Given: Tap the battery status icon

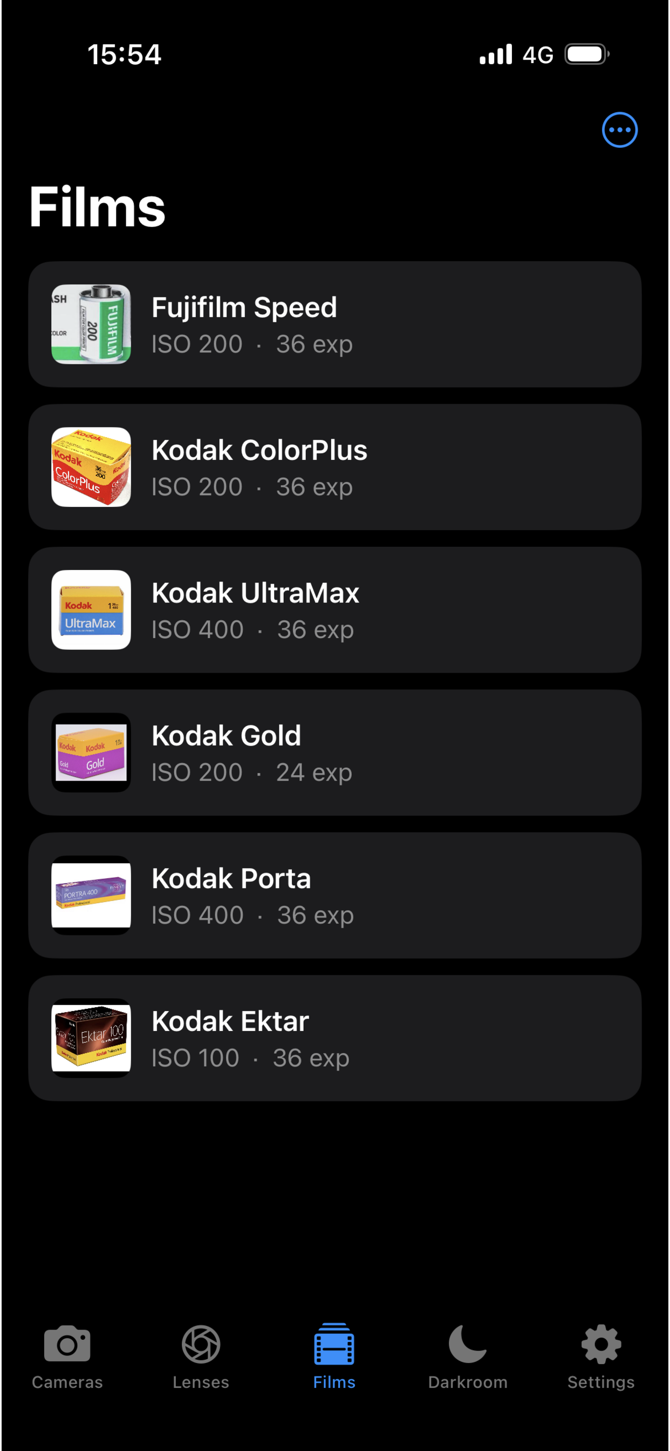Looking at the screenshot, I should (x=587, y=55).
